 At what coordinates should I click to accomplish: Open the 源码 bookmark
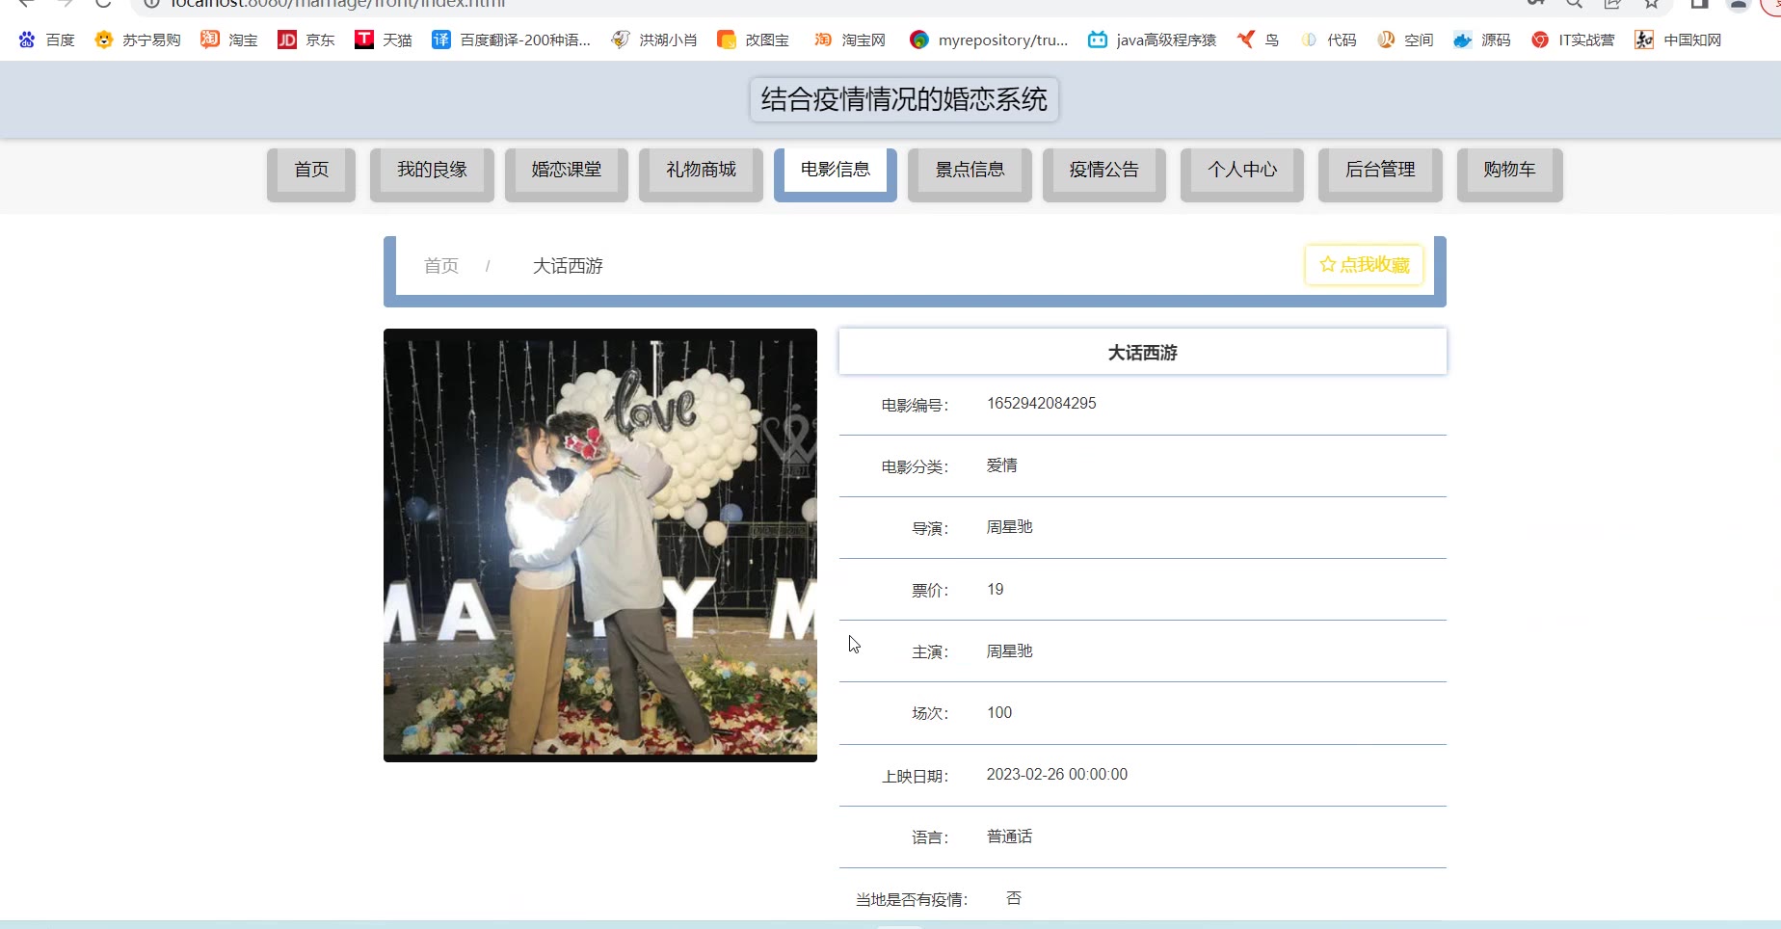pyautogui.click(x=1482, y=40)
